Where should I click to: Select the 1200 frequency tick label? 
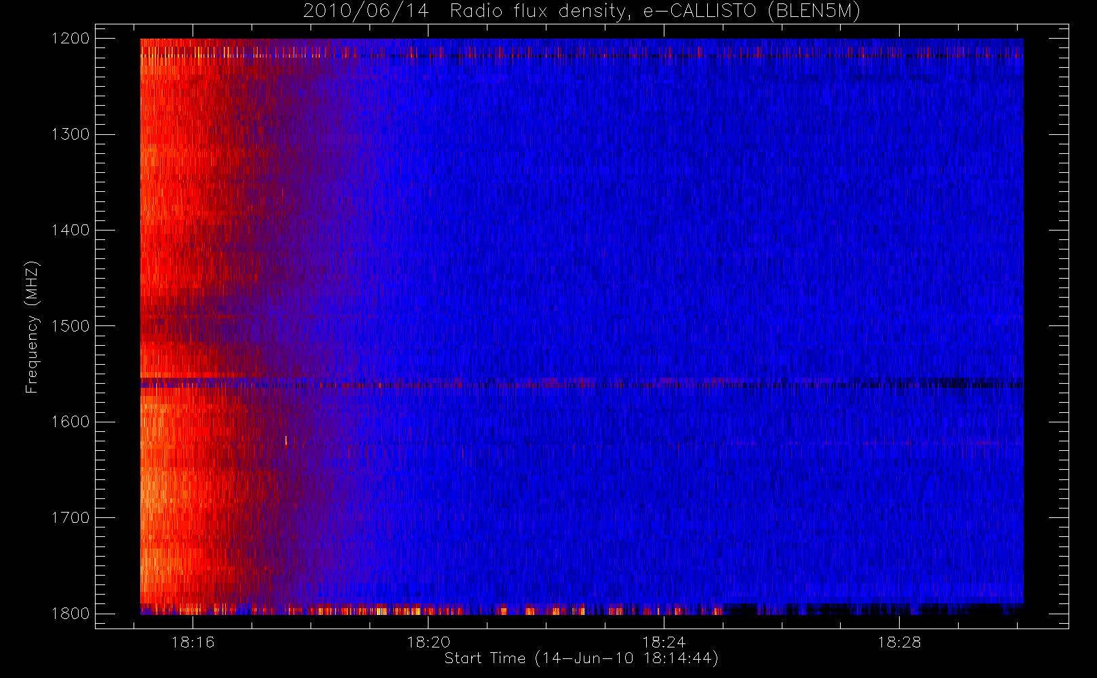[x=71, y=39]
